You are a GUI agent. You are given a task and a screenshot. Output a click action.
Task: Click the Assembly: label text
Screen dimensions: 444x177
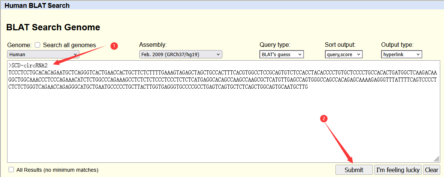[x=153, y=45]
